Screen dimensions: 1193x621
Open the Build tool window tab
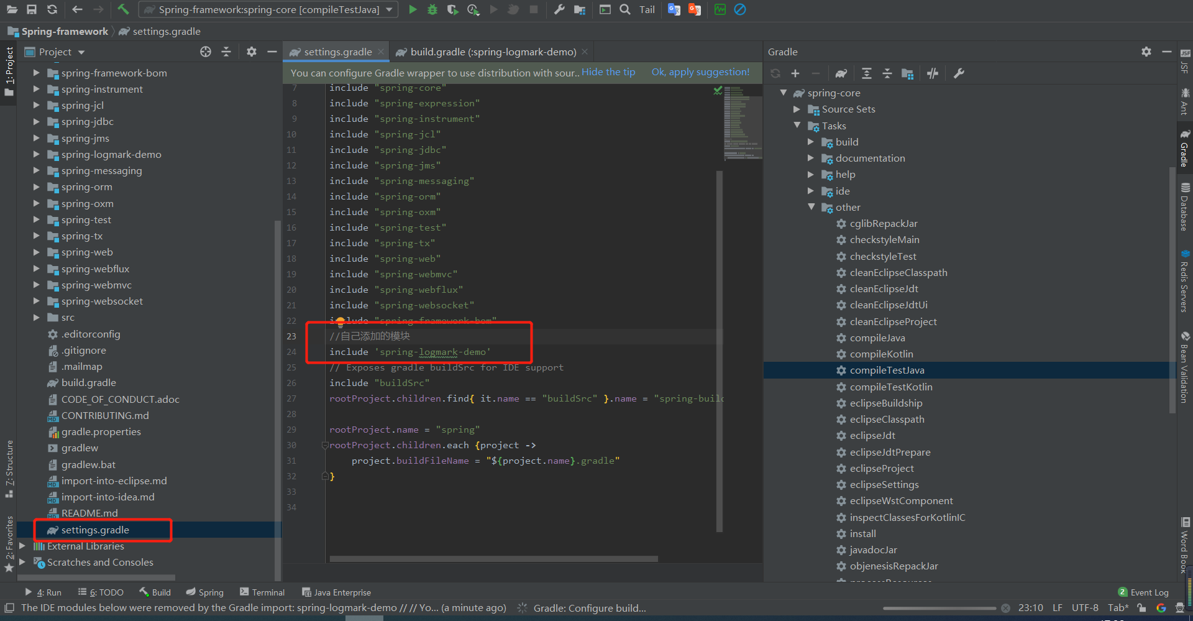(155, 592)
